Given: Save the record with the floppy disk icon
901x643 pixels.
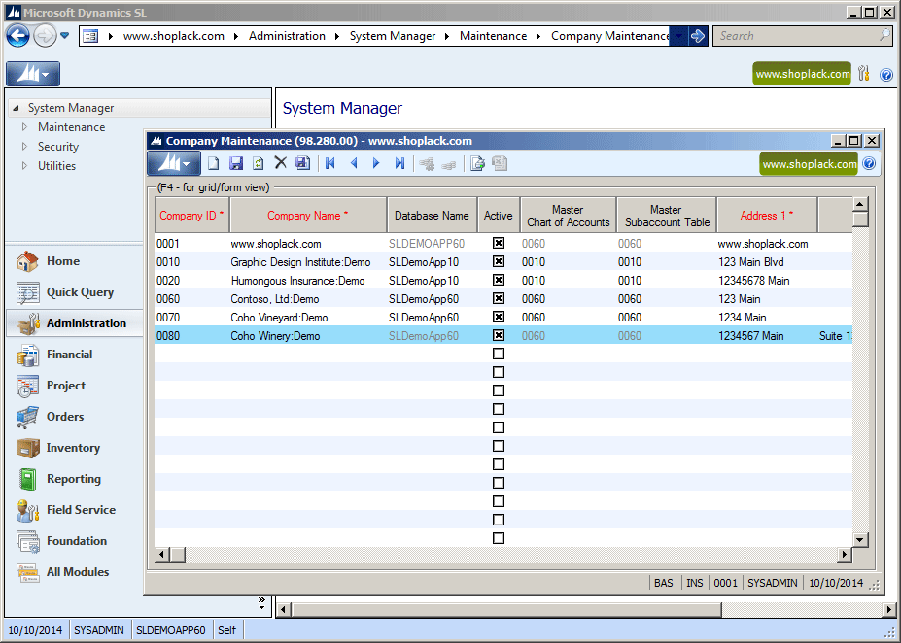Looking at the screenshot, I should point(235,163).
